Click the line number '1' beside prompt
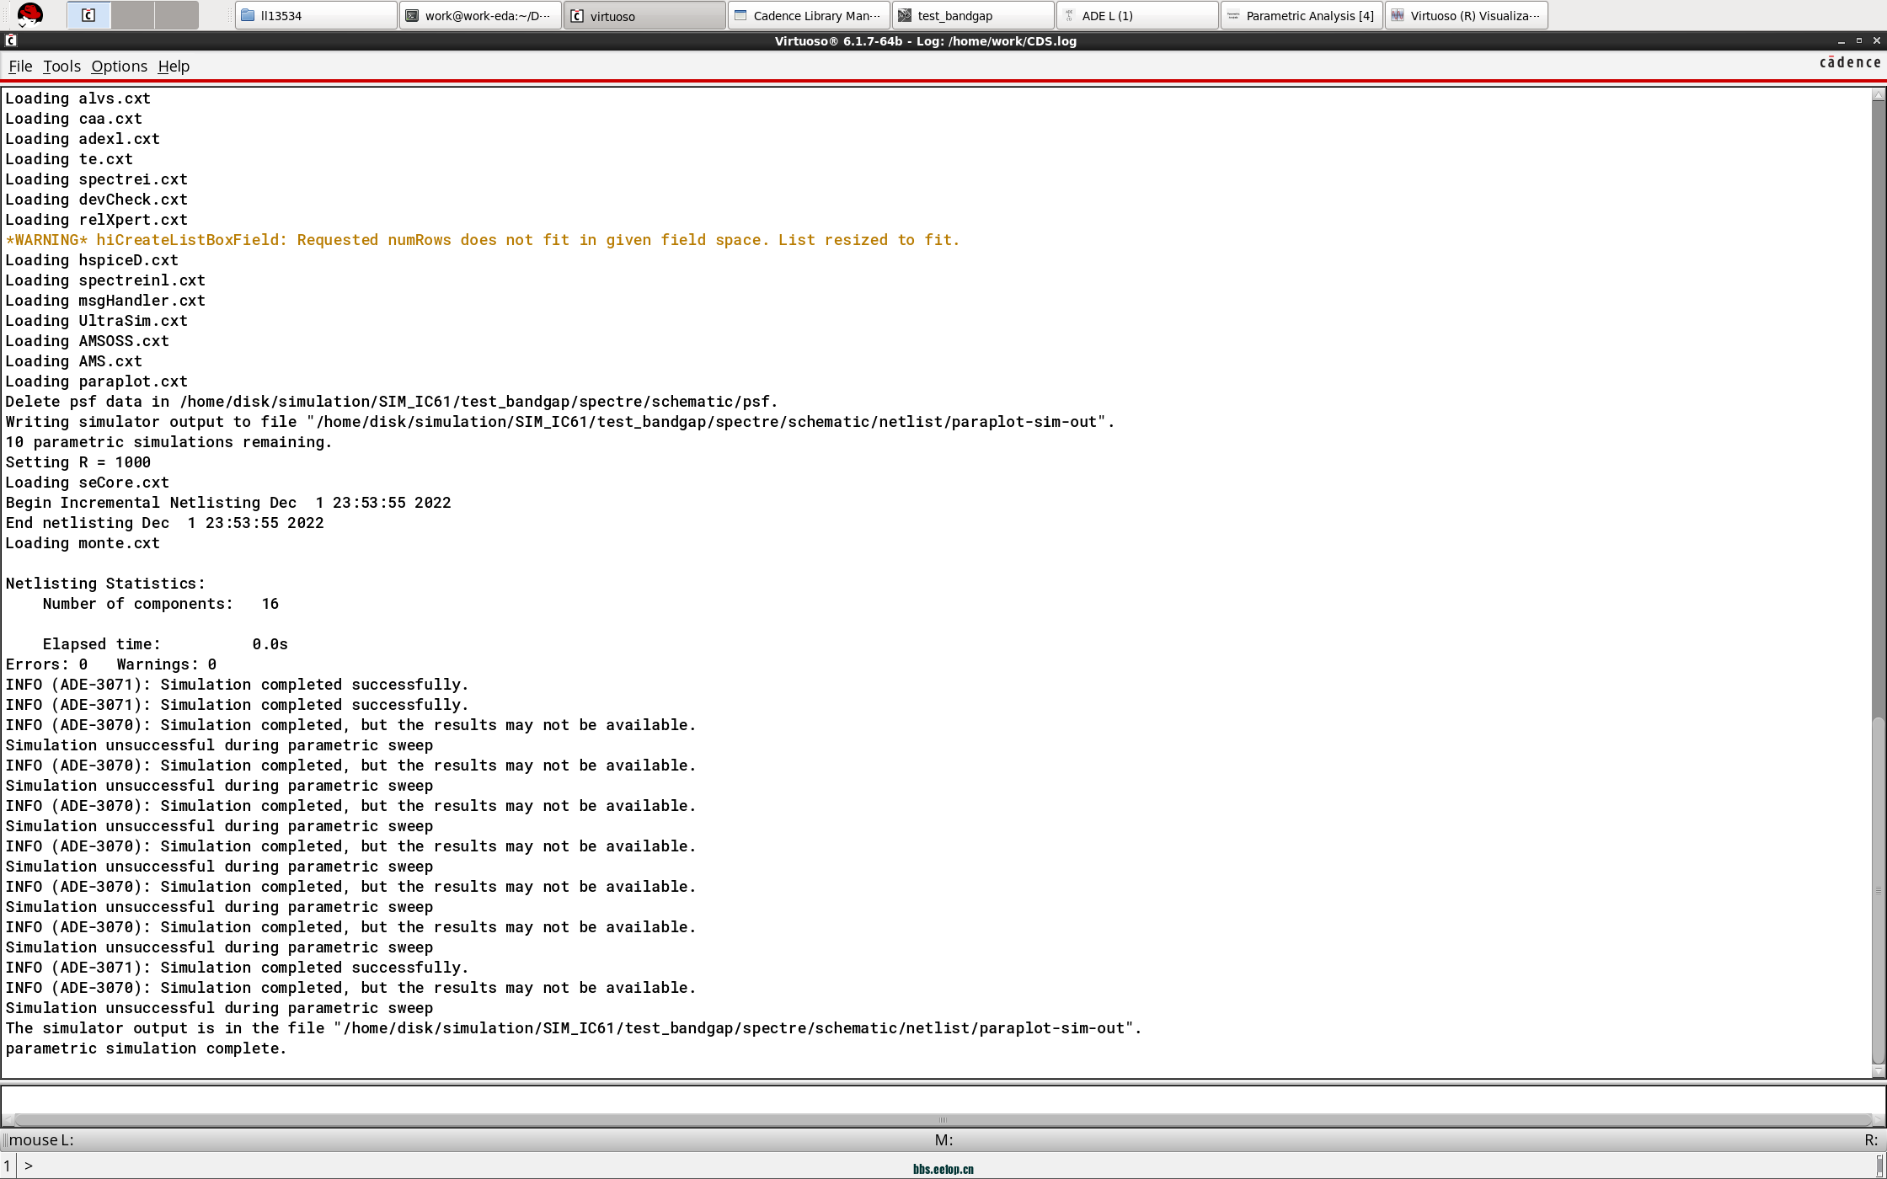Image resolution: width=1887 pixels, height=1179 pixels. click(8, 1166)
